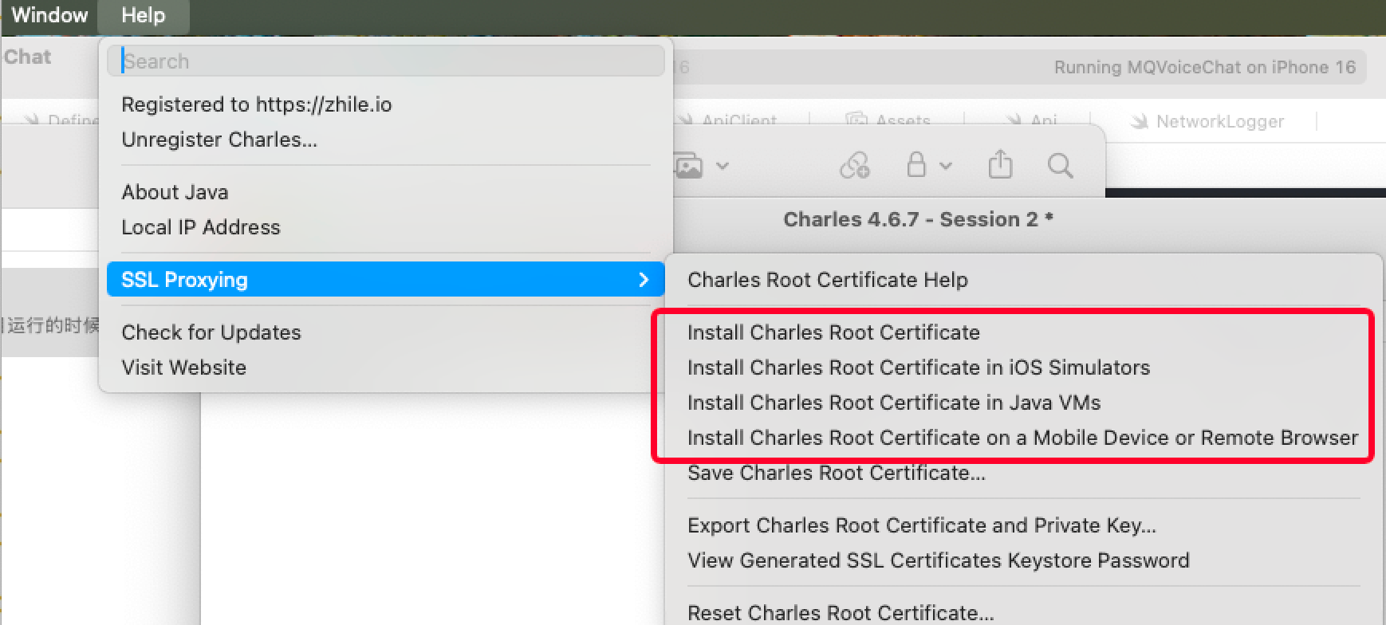Click the add link icon in toolbar
The width and height of the screenshot is (1386, 625).
854,166
